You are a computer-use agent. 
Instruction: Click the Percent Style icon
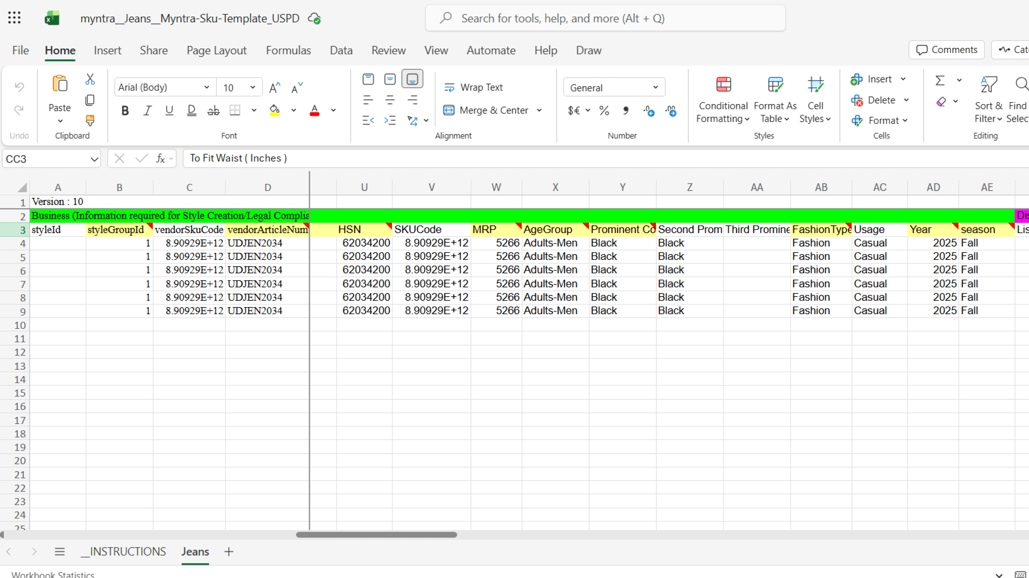point(604,110)
